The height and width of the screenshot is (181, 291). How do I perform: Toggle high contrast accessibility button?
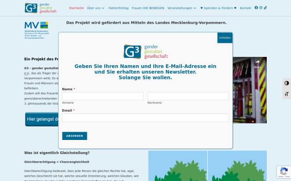click(287, 83)
